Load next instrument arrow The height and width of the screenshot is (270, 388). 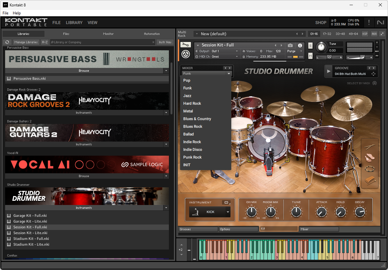(281, 45)
